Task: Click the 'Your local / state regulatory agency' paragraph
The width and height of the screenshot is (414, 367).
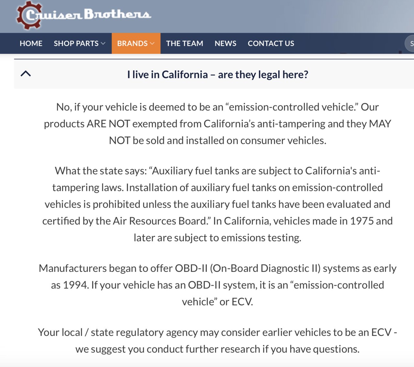Action: pyautogui.click(x=218, y=341)
